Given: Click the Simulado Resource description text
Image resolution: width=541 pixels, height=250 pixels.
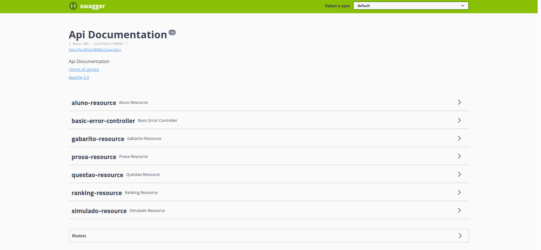Looking at the screenshot, I should 147,211.
